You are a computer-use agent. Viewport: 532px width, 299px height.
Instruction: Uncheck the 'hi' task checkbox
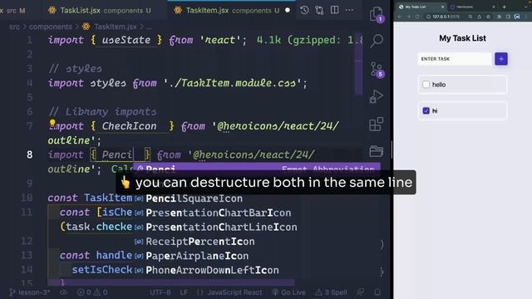point(426,110)
